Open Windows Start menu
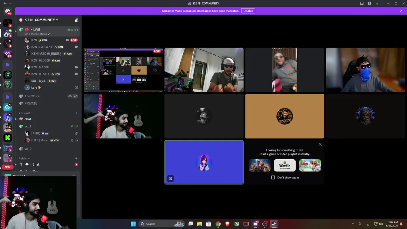Image resolution: width=407 pixels, height=229 pixels. [x=133, y=224]
